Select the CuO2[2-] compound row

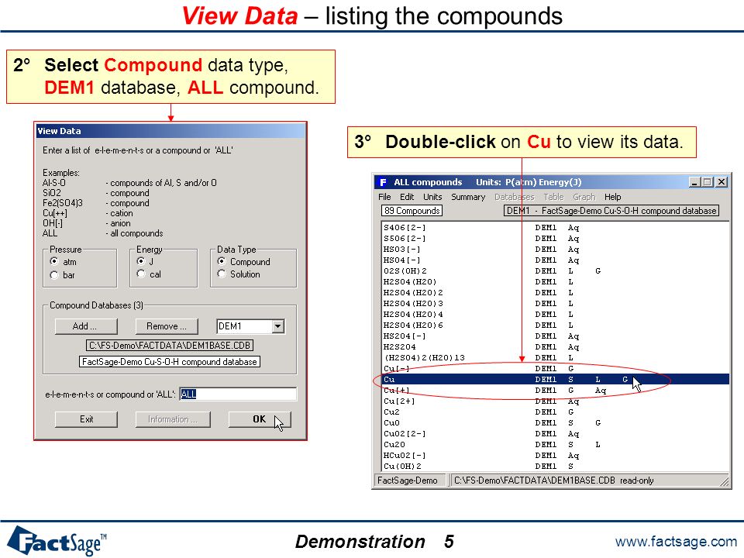555,434
